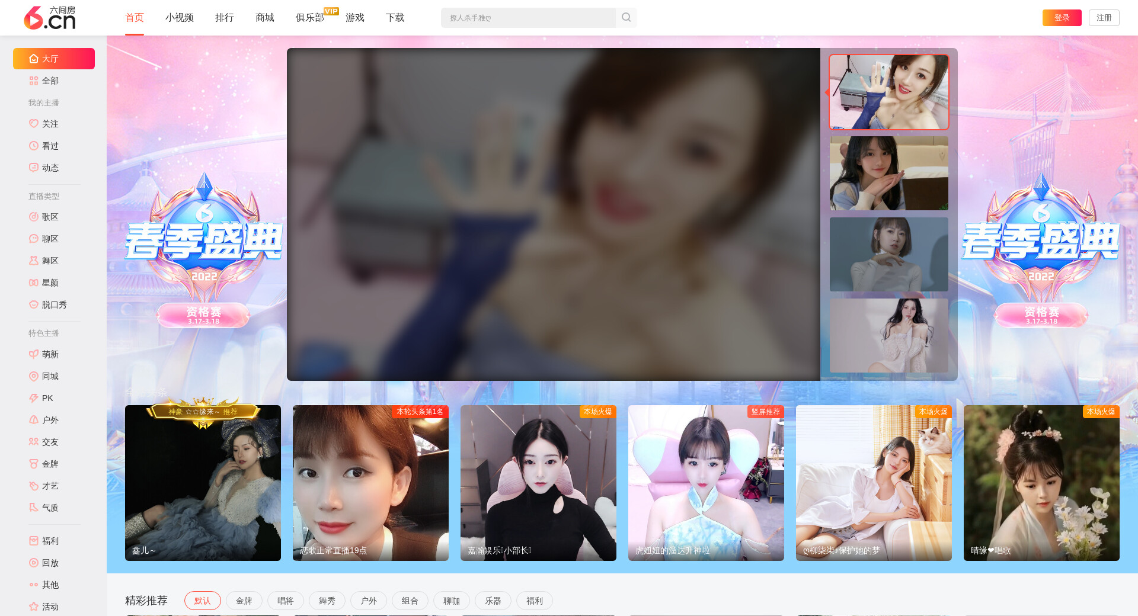This screenshot has width=1138, height=616.
Task: Click the 动态 feed icon
Action: pos(34,168)
